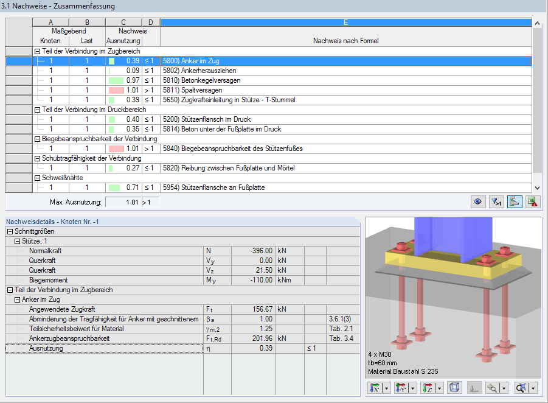
Task: Click the greyed support load arrow icon
Action: click(474, 388)
